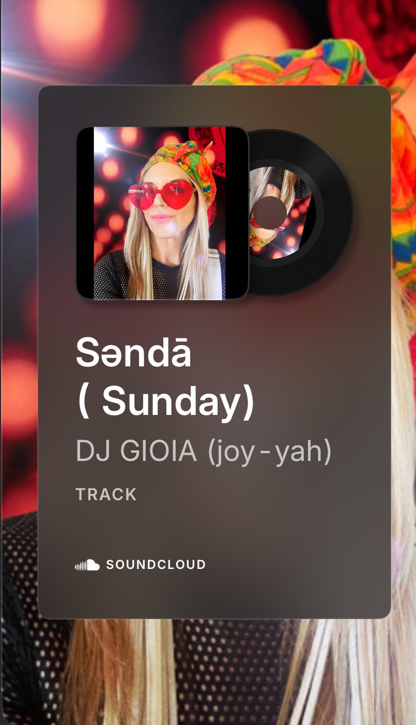Click the "(joy-yah)" pronunciation text

[x=269, y=452]
